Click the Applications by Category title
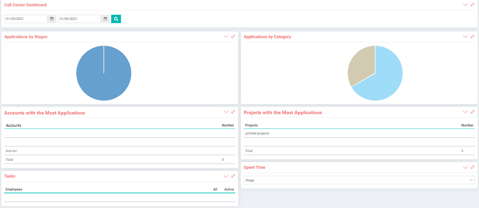The image size is (479, 208). (x=267, y=37)
